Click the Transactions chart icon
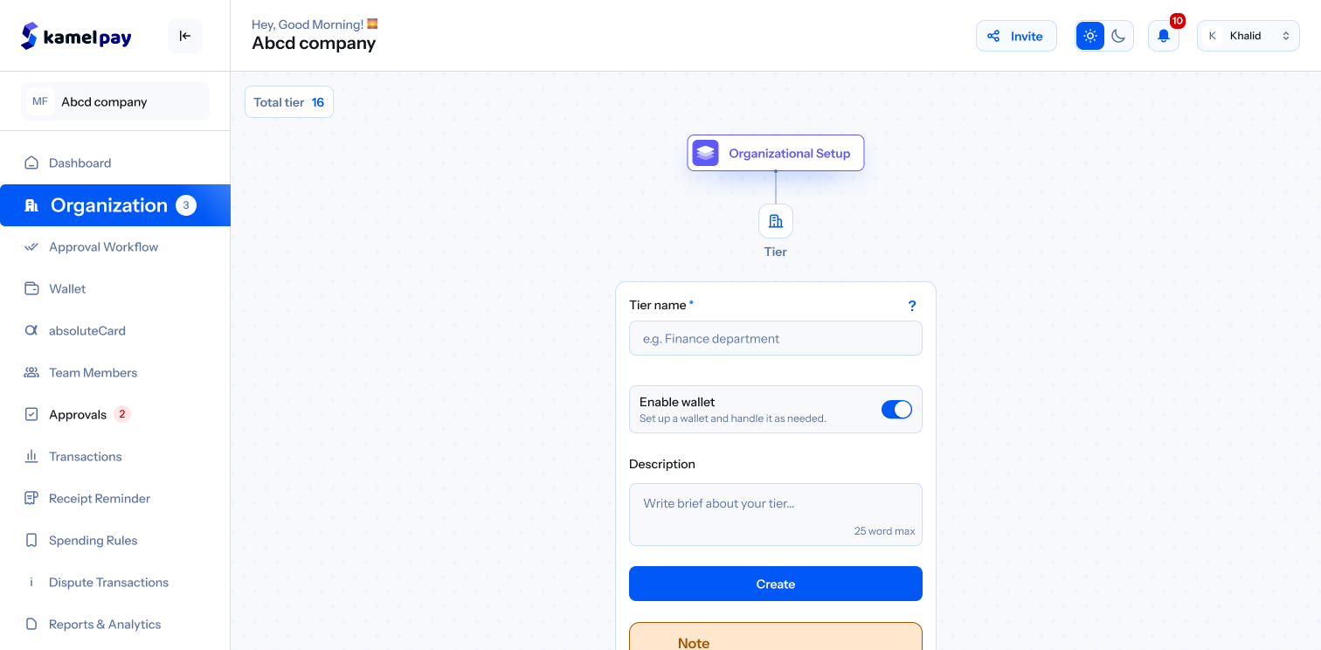Image resolution: width=1321 pixels, height=650 pixels. click(x=31, y=456)
